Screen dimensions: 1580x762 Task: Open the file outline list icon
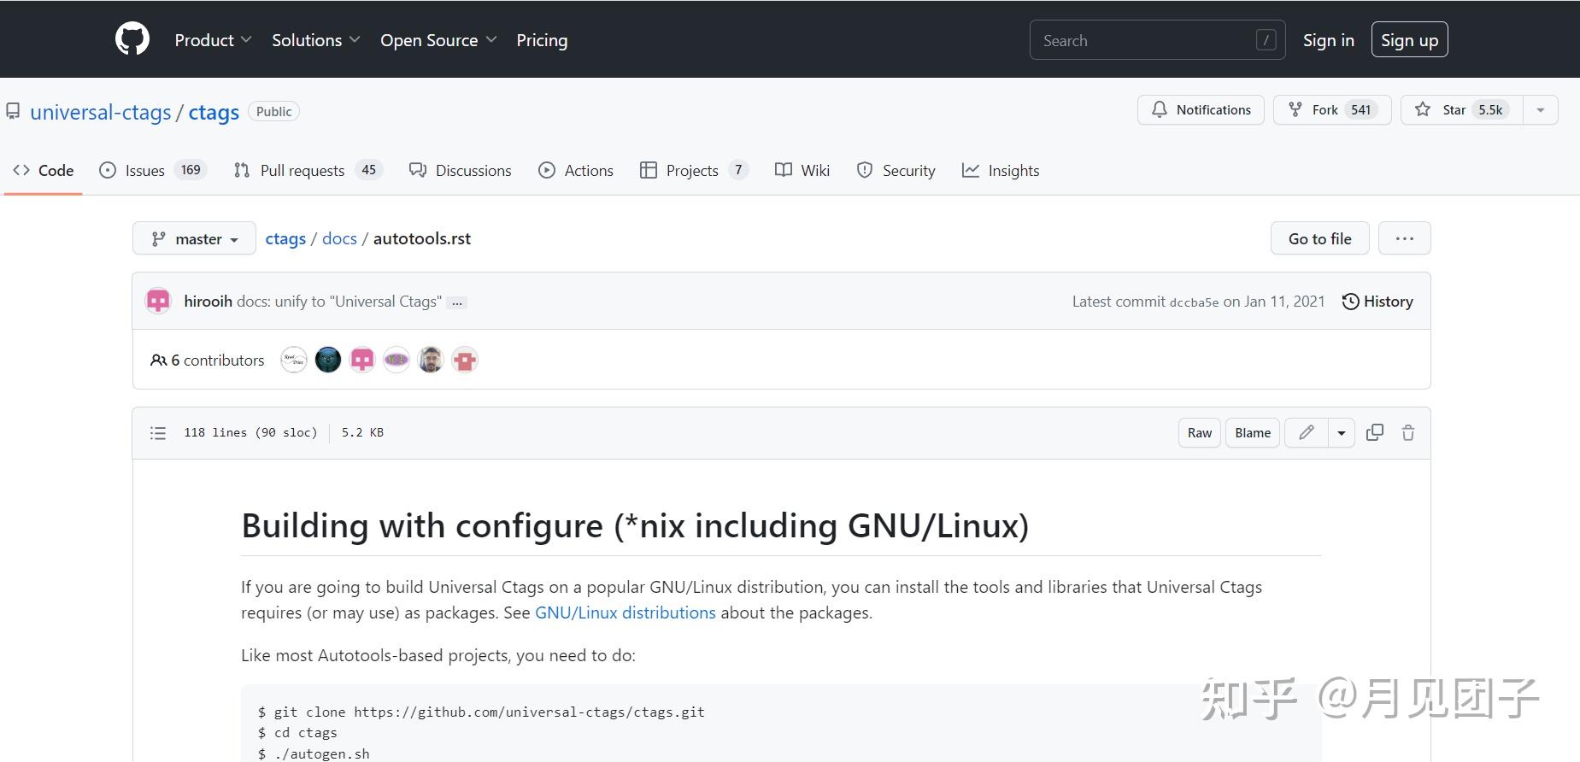coord(158,433)
